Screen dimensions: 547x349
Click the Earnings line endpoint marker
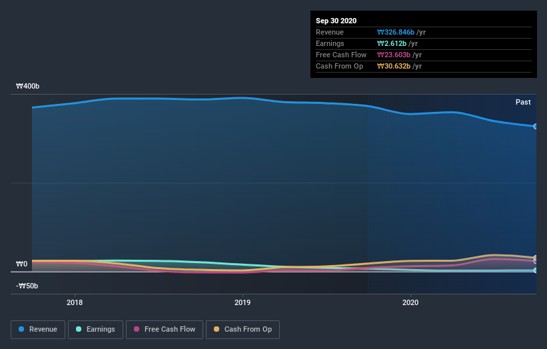[536, 270]
